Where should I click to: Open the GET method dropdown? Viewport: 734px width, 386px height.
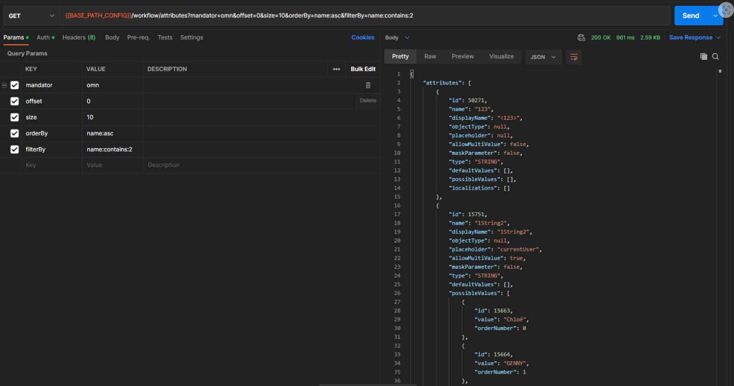tap(31, 16)
